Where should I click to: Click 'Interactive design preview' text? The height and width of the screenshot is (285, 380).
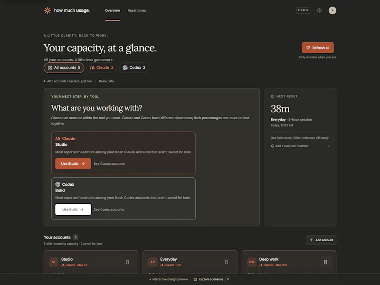170,279
